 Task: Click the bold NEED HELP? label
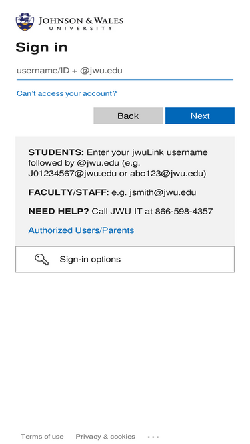point(59,211)
